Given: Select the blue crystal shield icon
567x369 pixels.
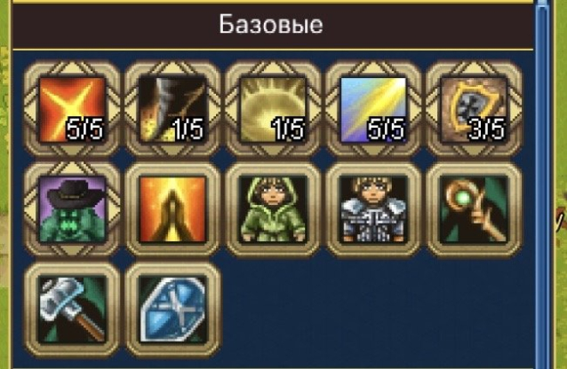Looking at the screenshot, I should point(172,310).
